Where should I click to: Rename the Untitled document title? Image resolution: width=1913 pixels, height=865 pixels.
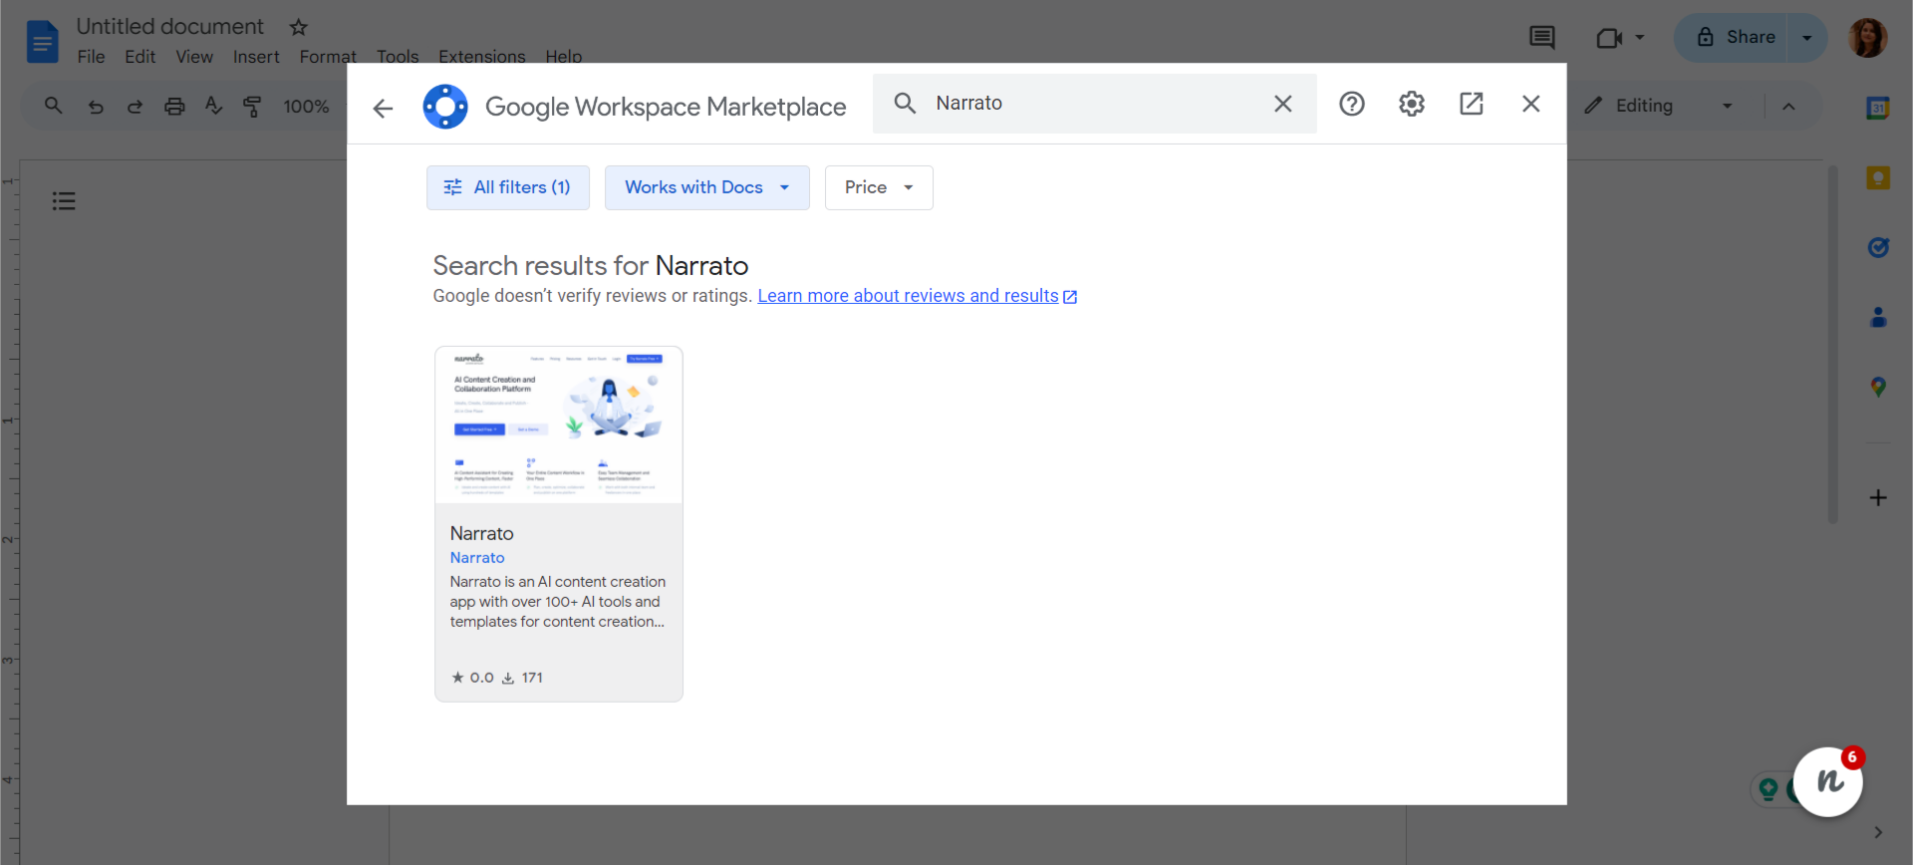(170, 26)
